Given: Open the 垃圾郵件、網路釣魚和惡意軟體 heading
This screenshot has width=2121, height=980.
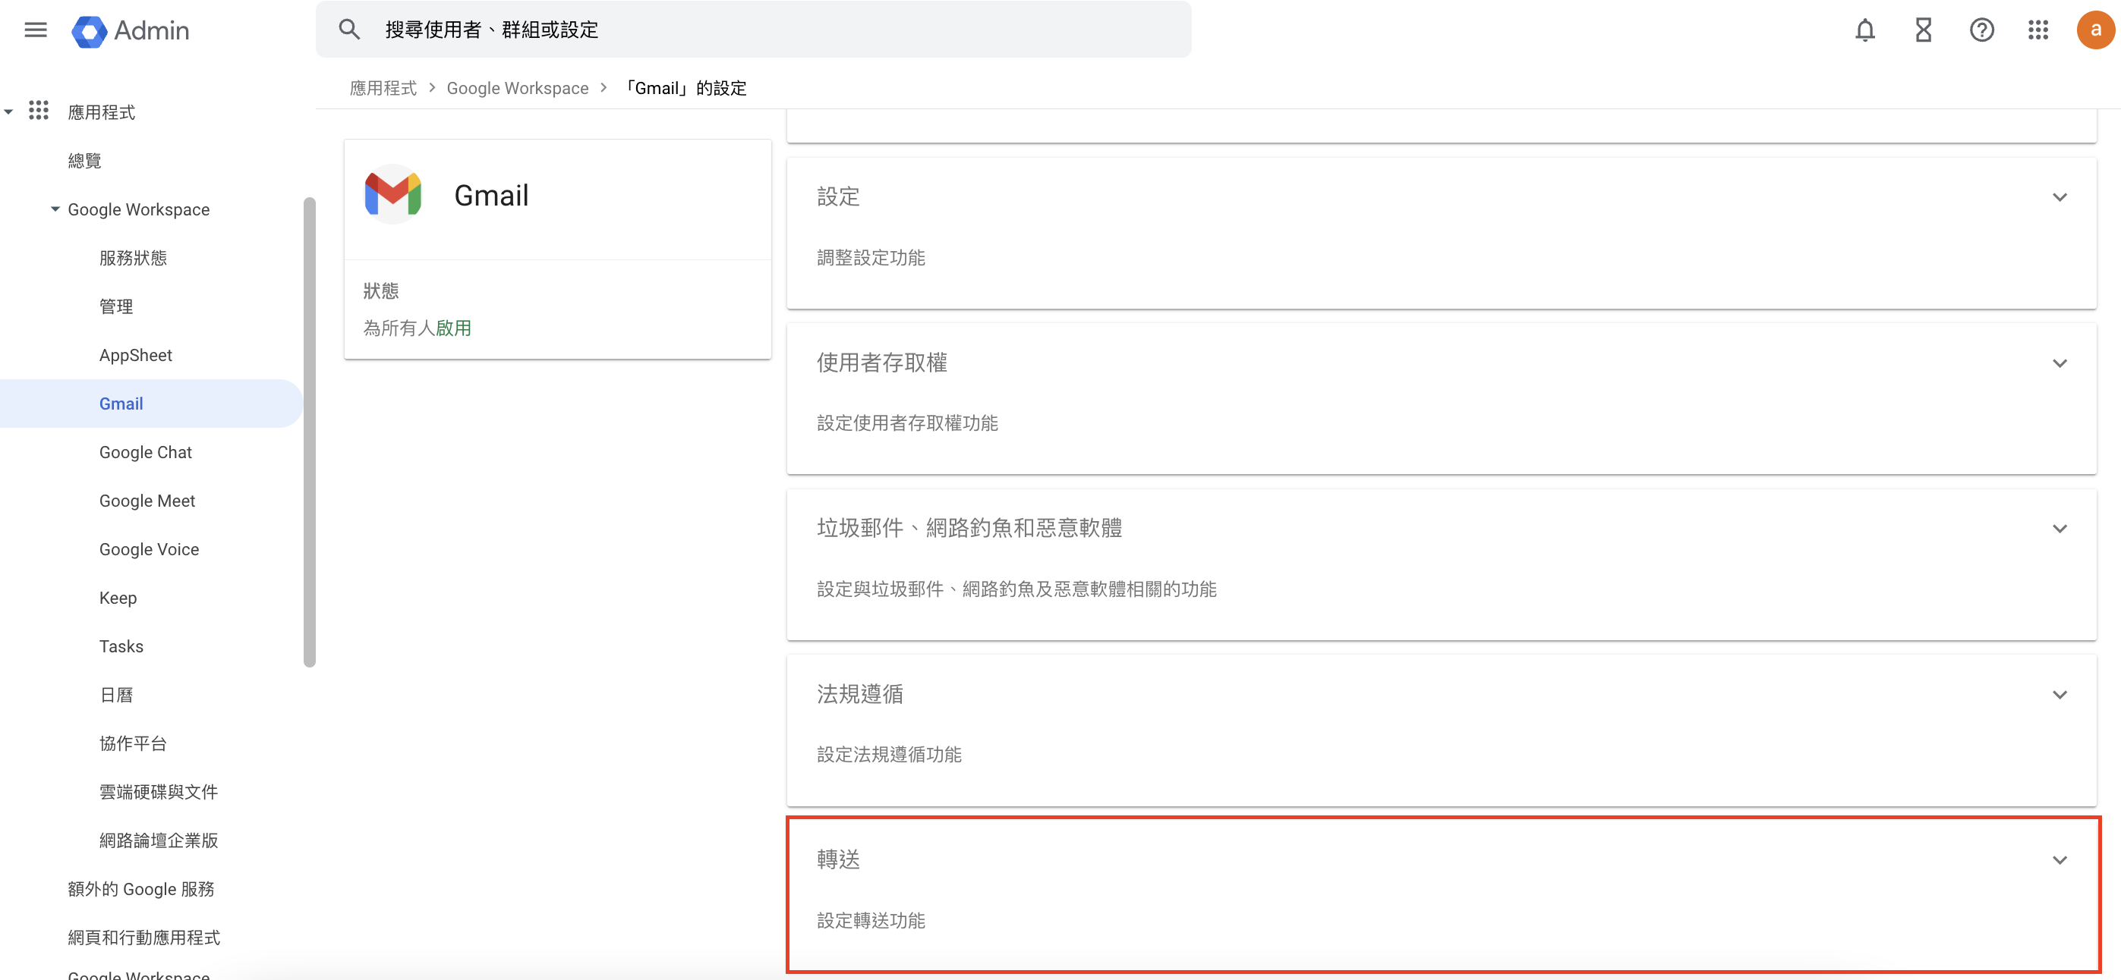Looking at the screenshot, I should click(x=969, y=527).
